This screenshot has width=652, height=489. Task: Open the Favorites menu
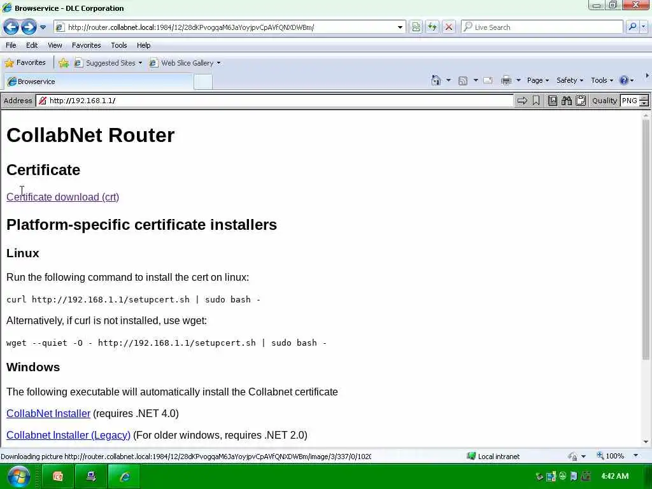pyautogui.click(x=86, y=45)
